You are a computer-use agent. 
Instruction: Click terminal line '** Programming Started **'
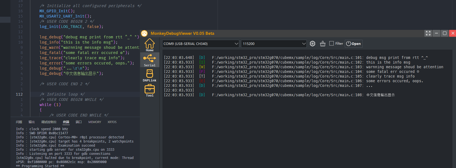coord(40,166)
